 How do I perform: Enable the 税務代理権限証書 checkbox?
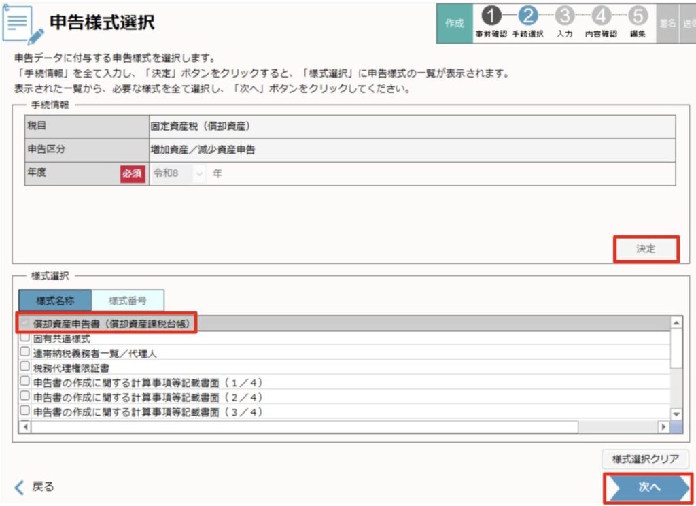pyautogui.click(x=24, y=367)
